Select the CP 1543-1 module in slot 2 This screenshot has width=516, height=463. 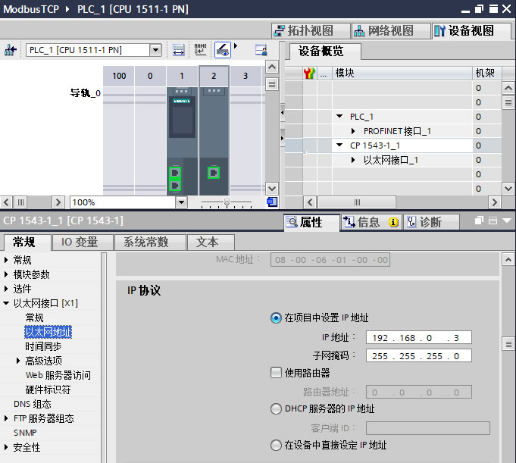(x=214, y=141)
